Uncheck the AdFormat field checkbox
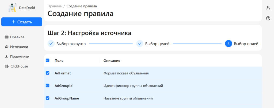This screenshot has height=108, width=274. (x=48, y=73)
